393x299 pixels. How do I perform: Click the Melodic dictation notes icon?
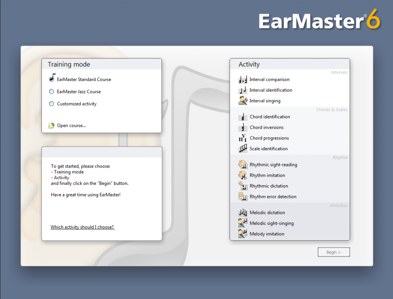tap(243, 213)
